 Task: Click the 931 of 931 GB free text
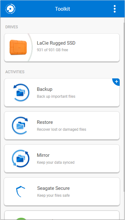pos(52,50)
